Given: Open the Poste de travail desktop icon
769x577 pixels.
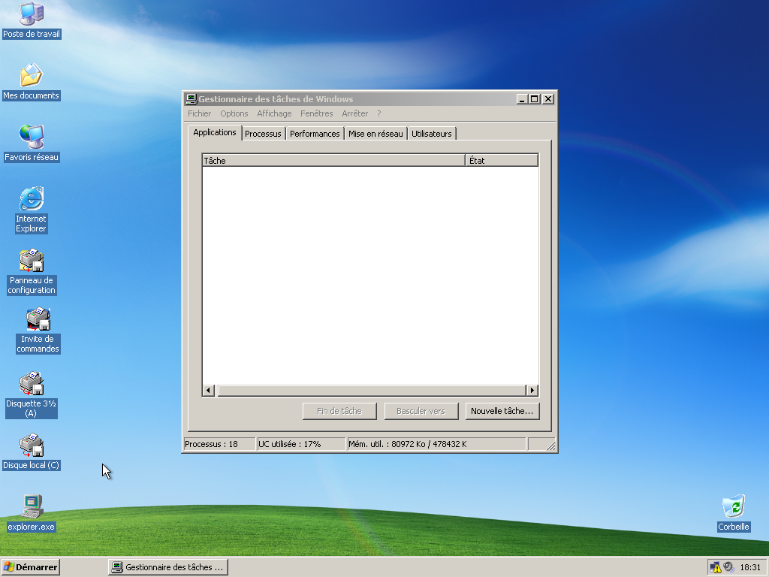Looking at the screenshot, I should pos(32,14).
